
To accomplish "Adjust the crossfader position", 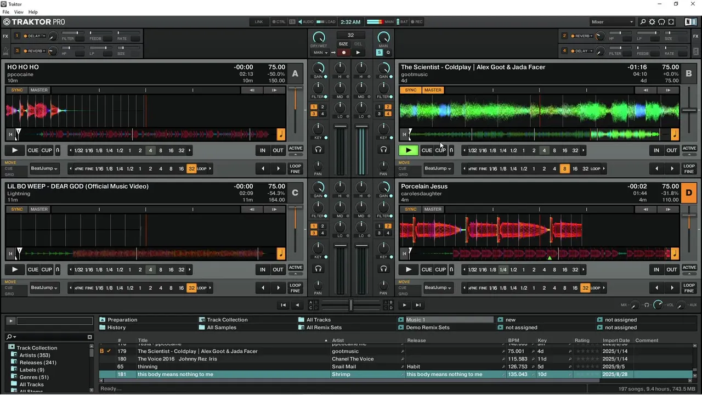I will [351, 305].
